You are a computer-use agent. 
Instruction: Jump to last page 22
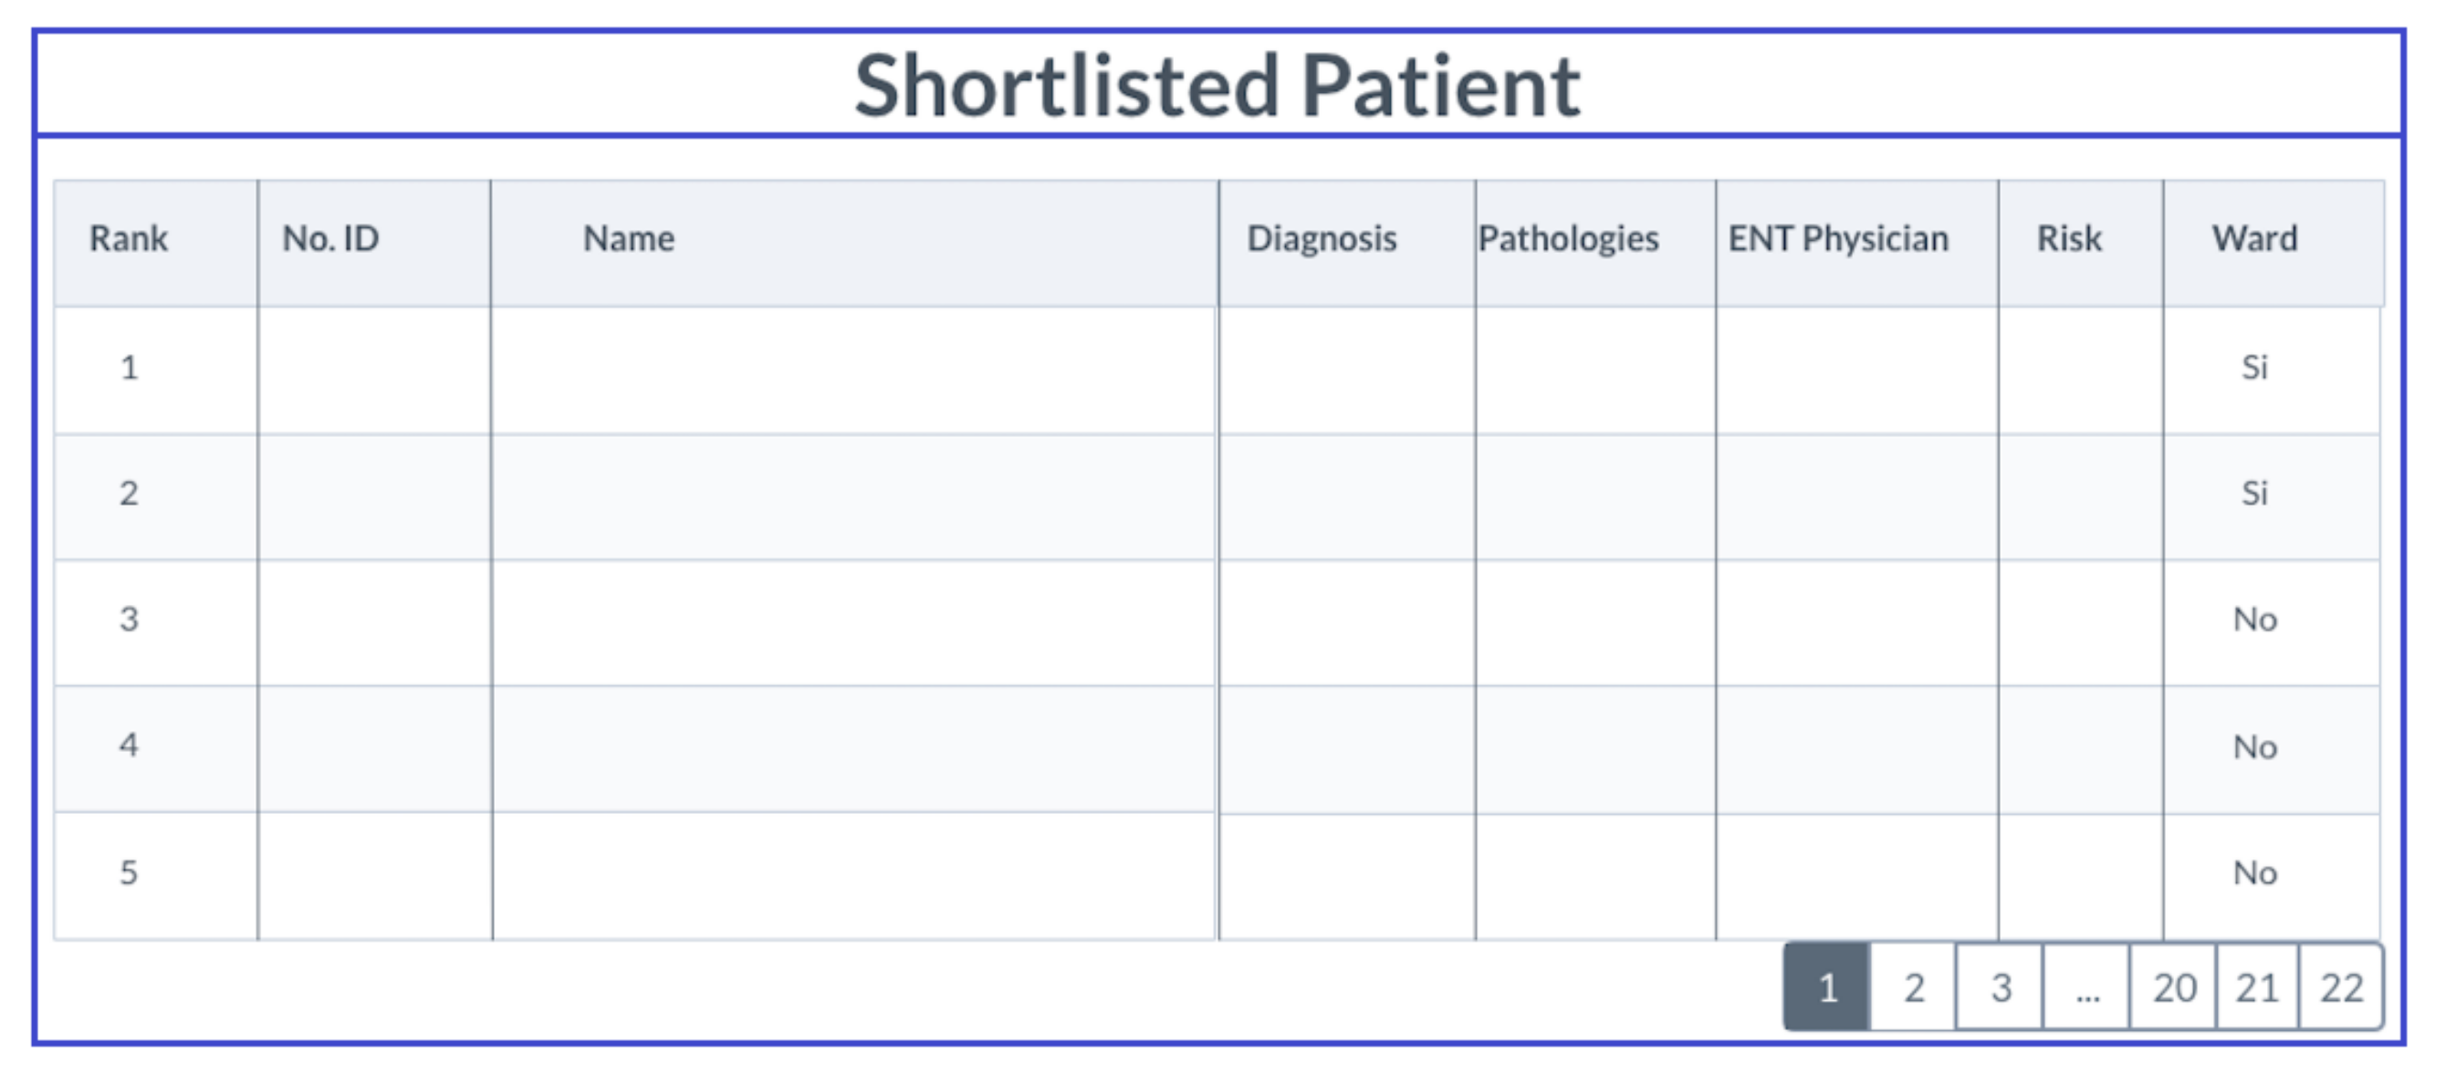tap(2341, 987)
